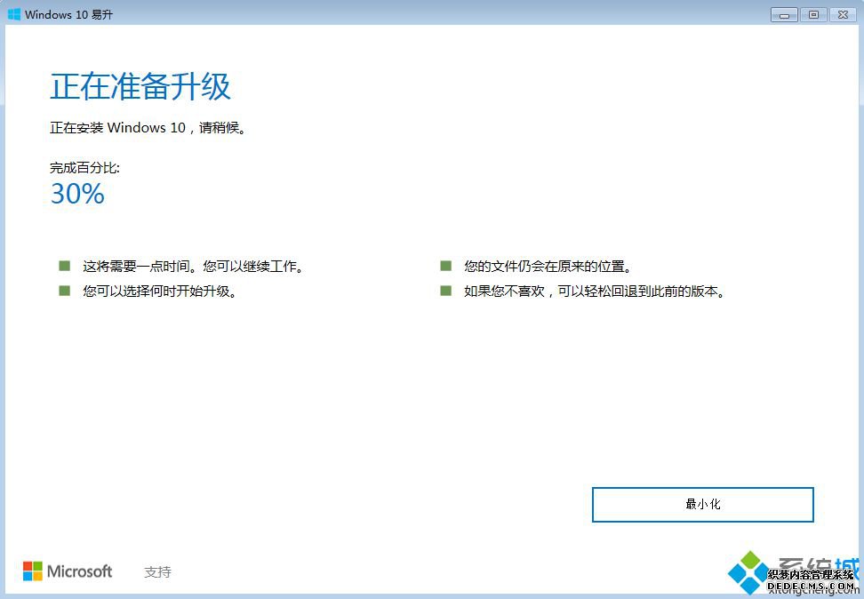Click the heading 正在准备升级
Viewport: 864px width, 599px height.
click(x=140, y=86)
